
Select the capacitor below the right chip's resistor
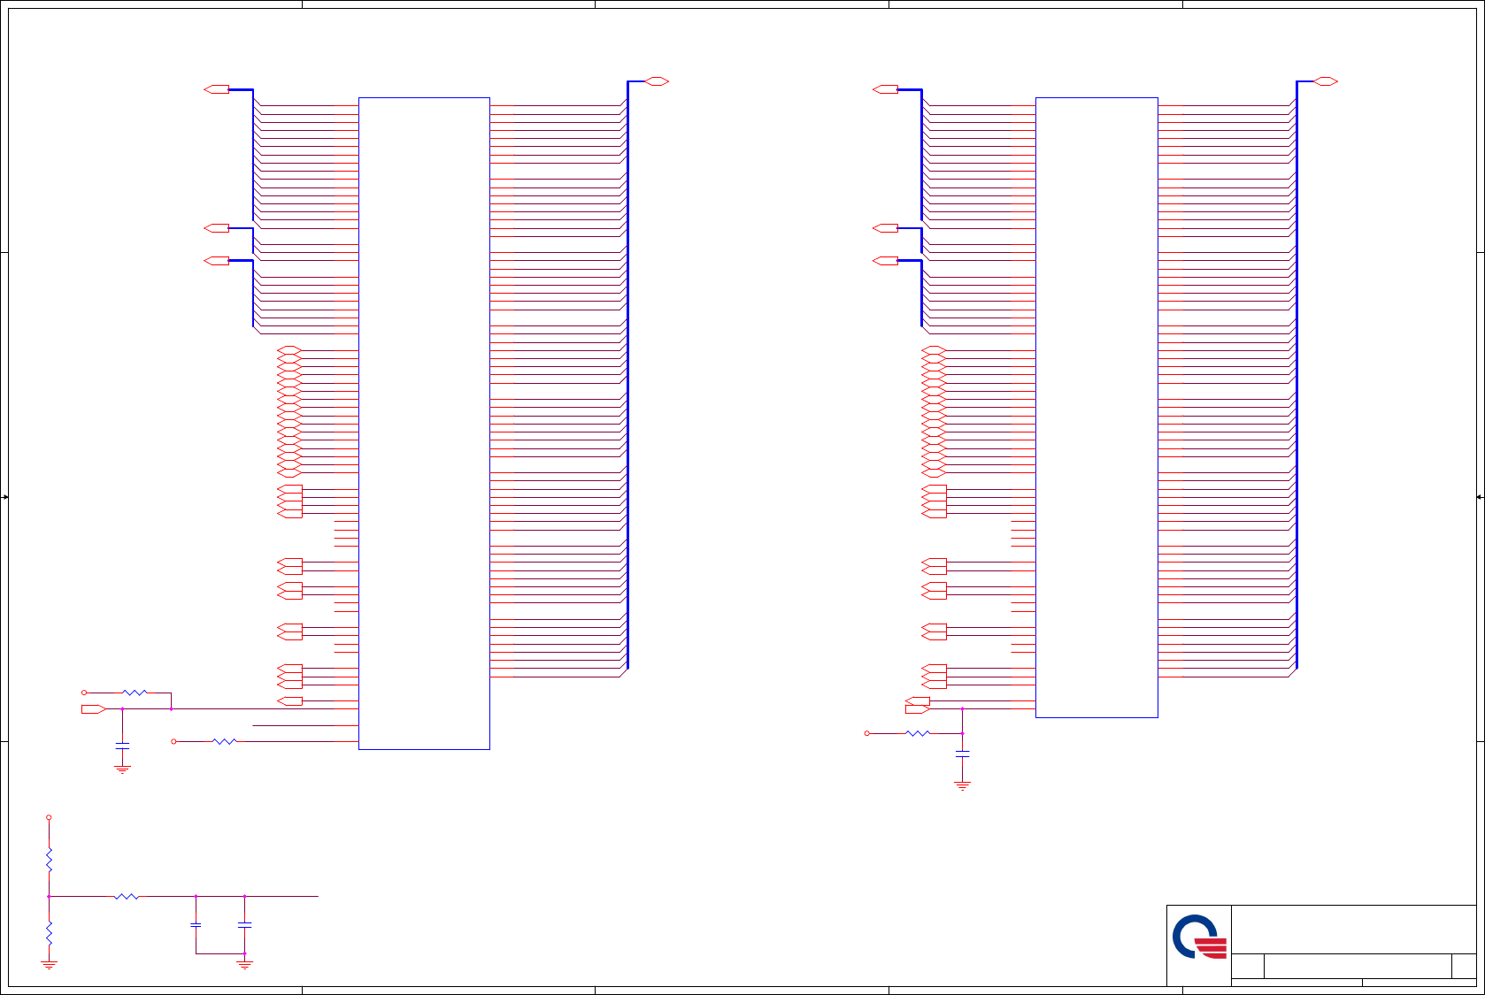tap(962, 754)
